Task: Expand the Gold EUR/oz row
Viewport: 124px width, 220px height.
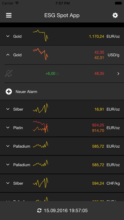Action: click(x=8, y=36)
